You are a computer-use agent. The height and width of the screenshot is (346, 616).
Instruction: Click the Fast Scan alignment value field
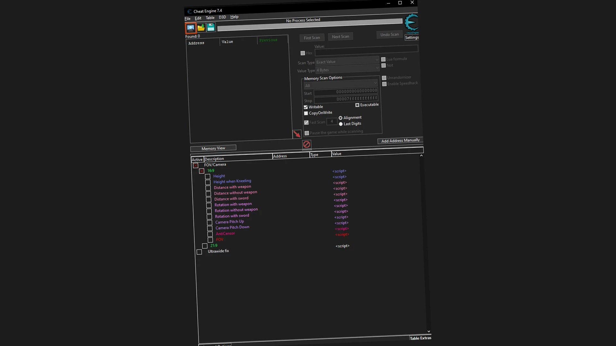click(x=332, y=122)
